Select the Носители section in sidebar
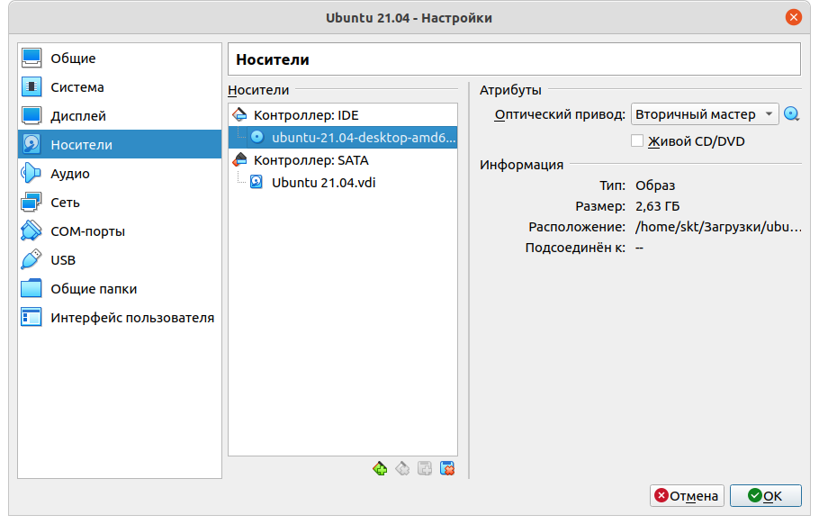Viewport: 819px width, 524px height. (x=119, y=144)
